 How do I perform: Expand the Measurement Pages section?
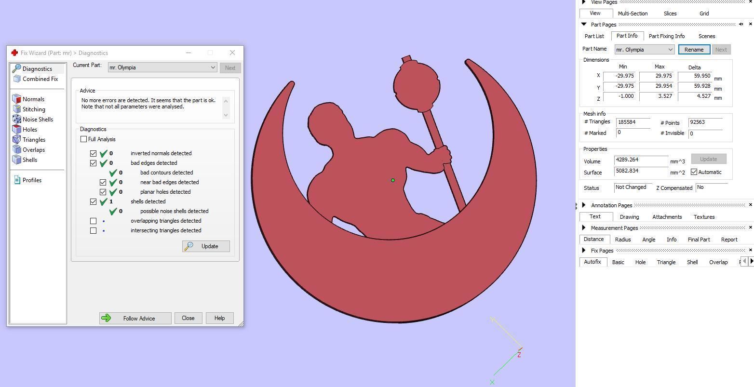[x=584, y=227]
